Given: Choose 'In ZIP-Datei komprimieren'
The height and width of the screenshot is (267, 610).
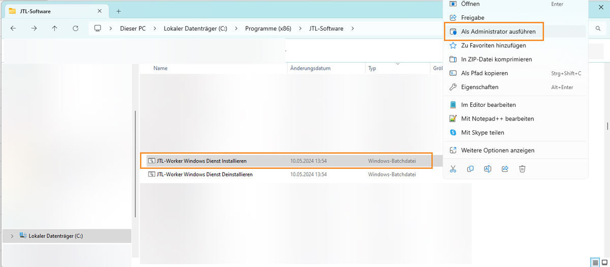Looking at the screenshot, I should point(496,60).
